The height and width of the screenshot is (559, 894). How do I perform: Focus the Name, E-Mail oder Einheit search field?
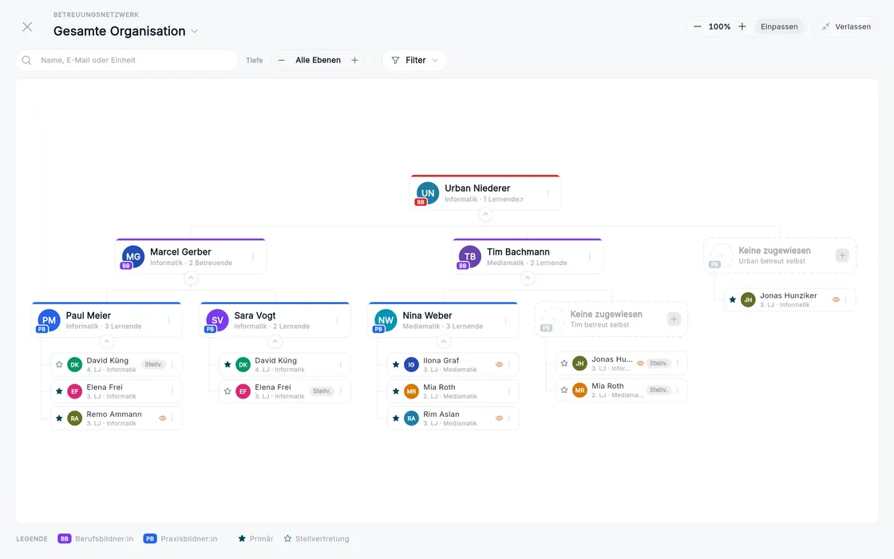tap(127, 60)
